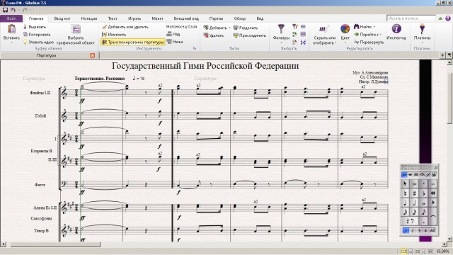Select All voices on keypad
The image size is (453, 255).
(432, 230)
